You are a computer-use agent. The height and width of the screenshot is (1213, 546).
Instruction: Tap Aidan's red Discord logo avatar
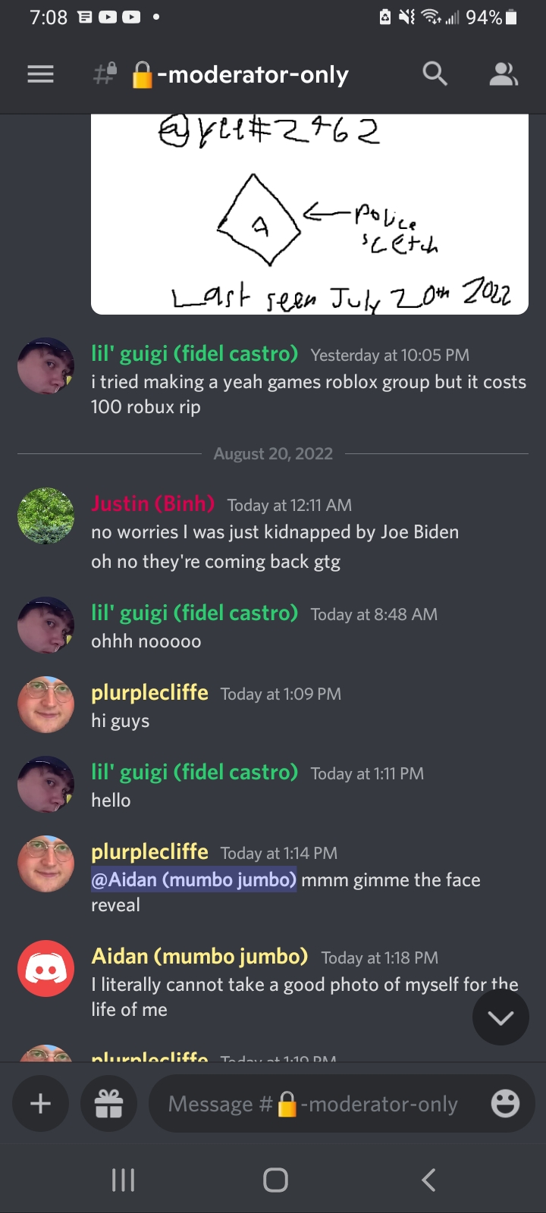pyautogui.click(x=46, y=968)
